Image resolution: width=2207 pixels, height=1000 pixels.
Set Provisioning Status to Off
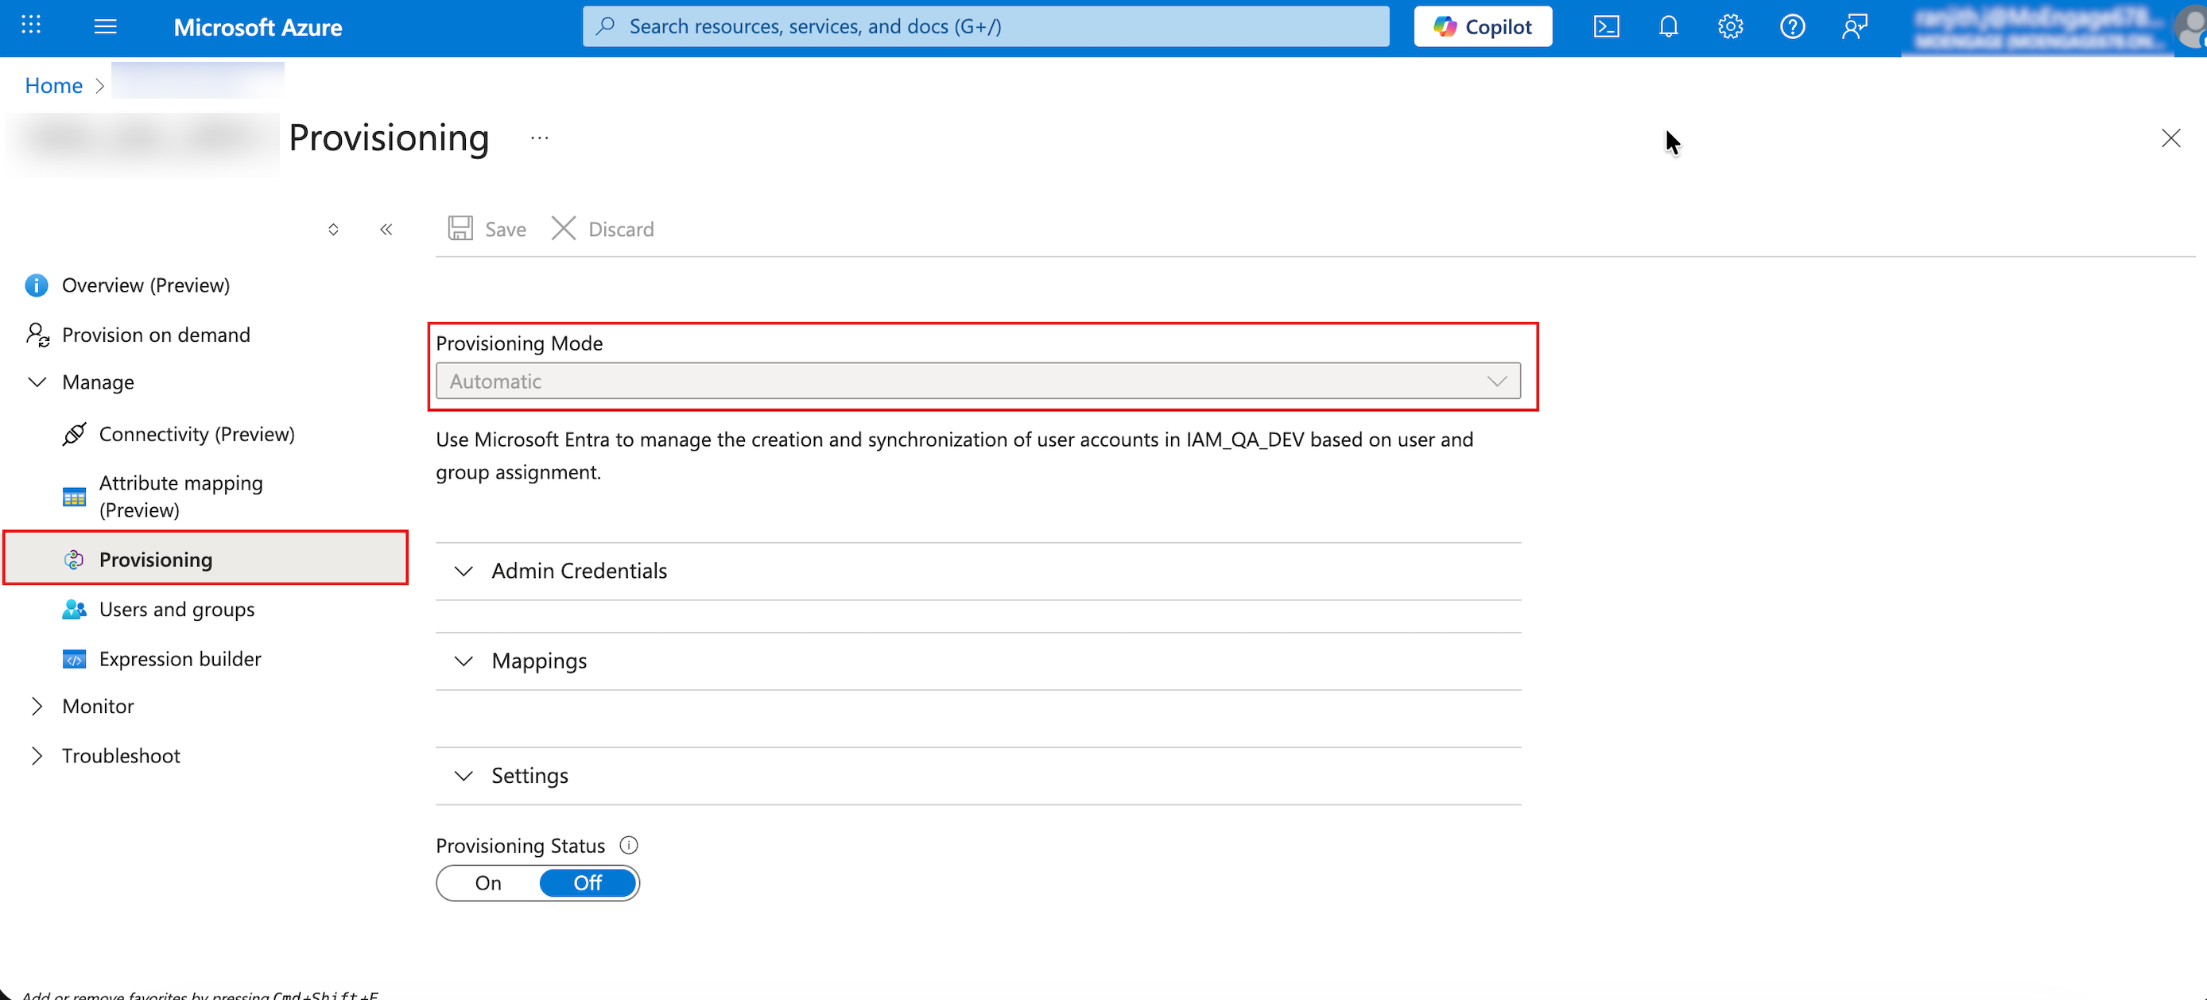click(588, 882)
